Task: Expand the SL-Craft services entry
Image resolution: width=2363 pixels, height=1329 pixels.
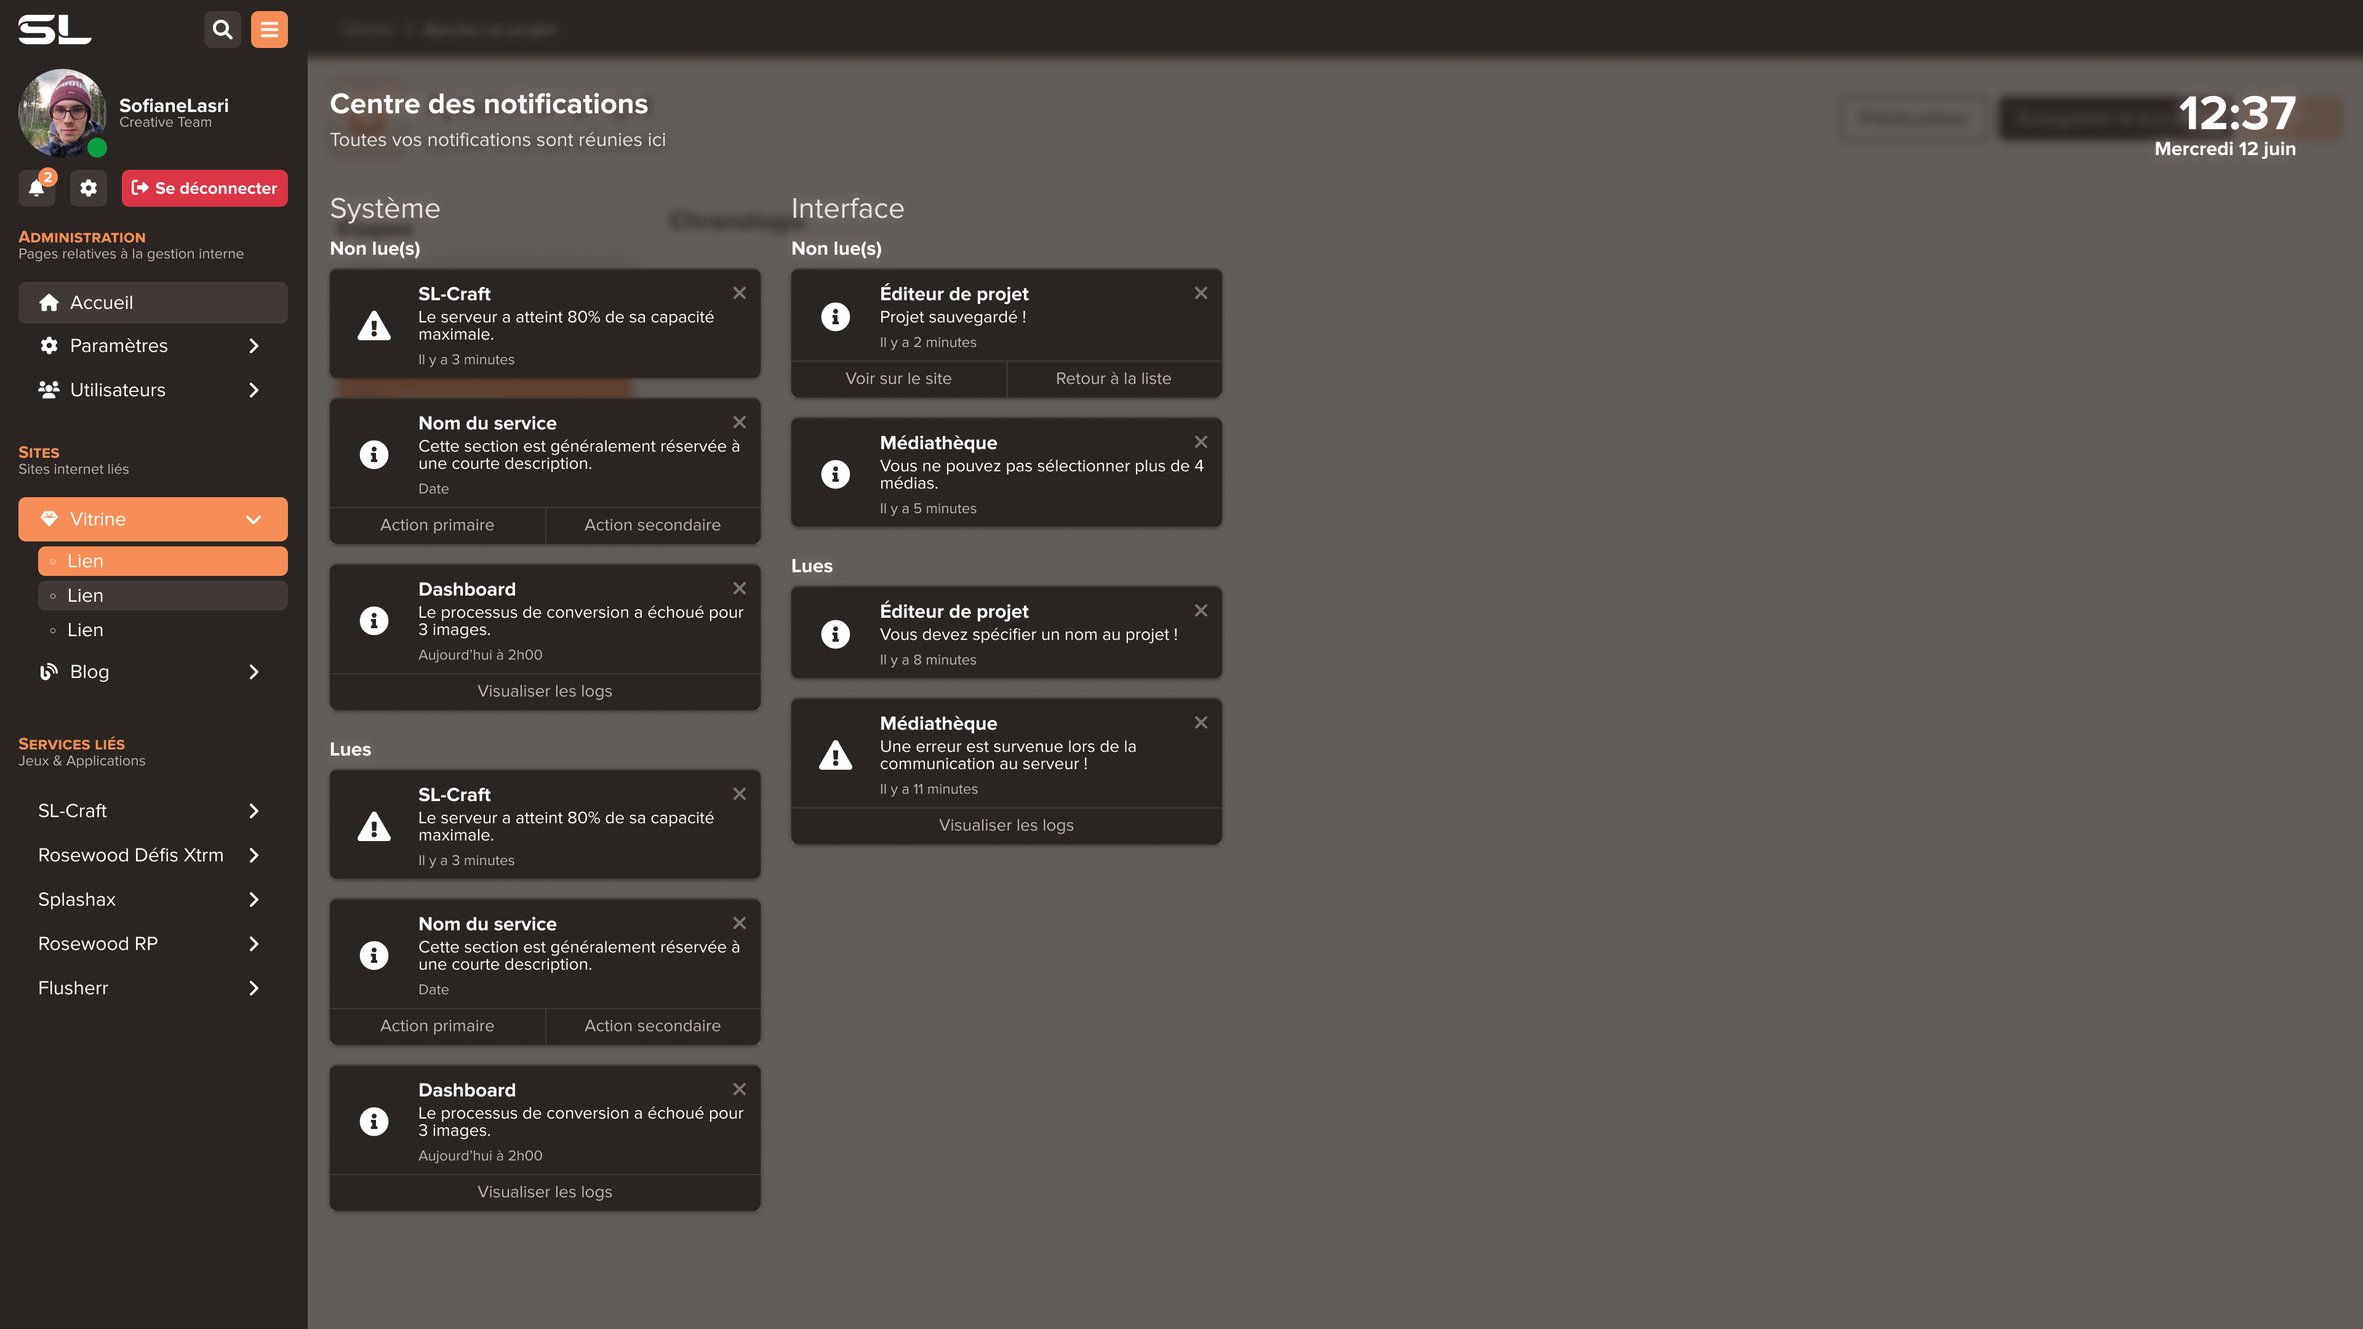Action: point(254,811)
